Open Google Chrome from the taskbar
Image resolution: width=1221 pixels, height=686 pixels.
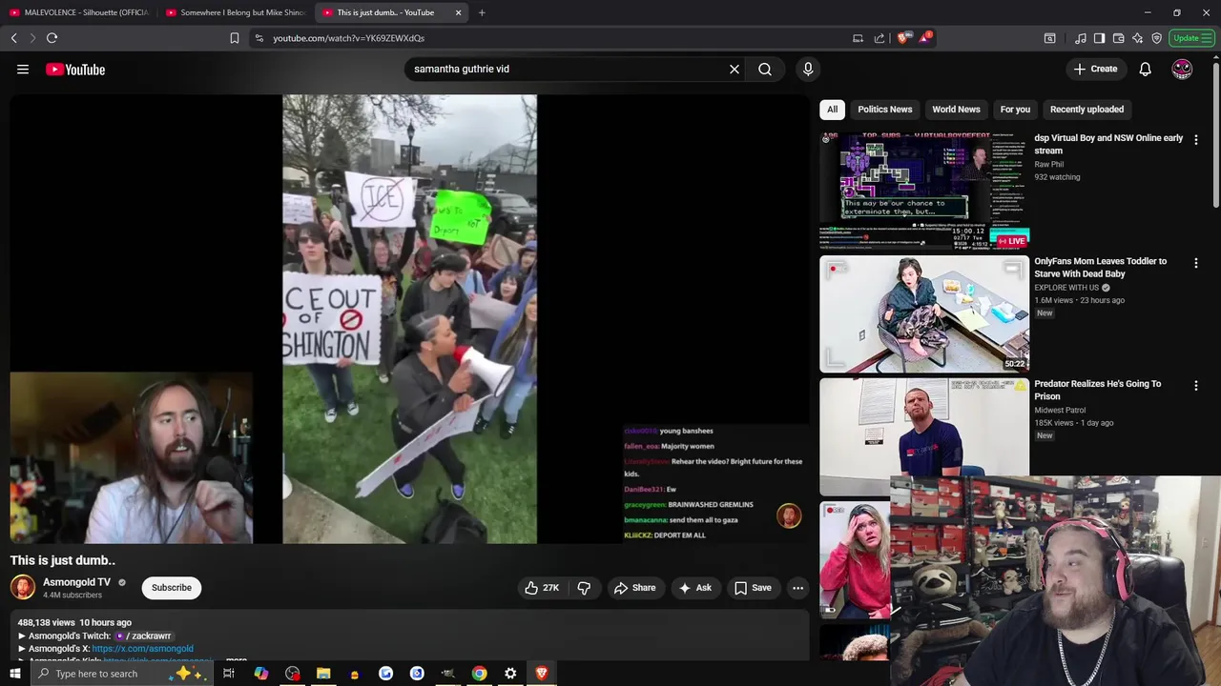479,674
